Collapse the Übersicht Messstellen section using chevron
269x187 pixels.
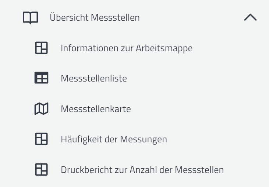(x=250, y=18)
